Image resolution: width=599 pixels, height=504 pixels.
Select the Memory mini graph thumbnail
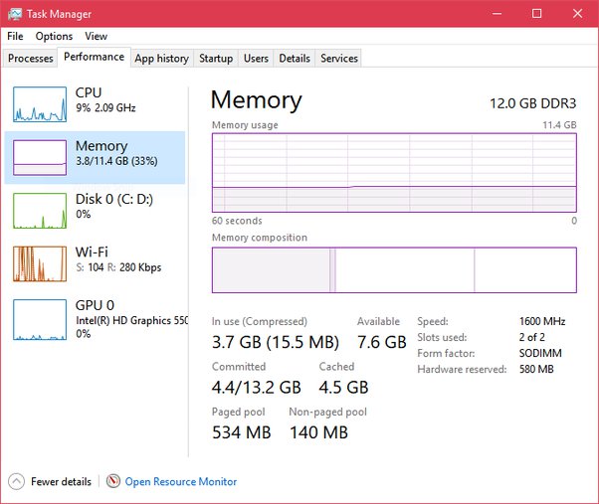tap(40, 158)
